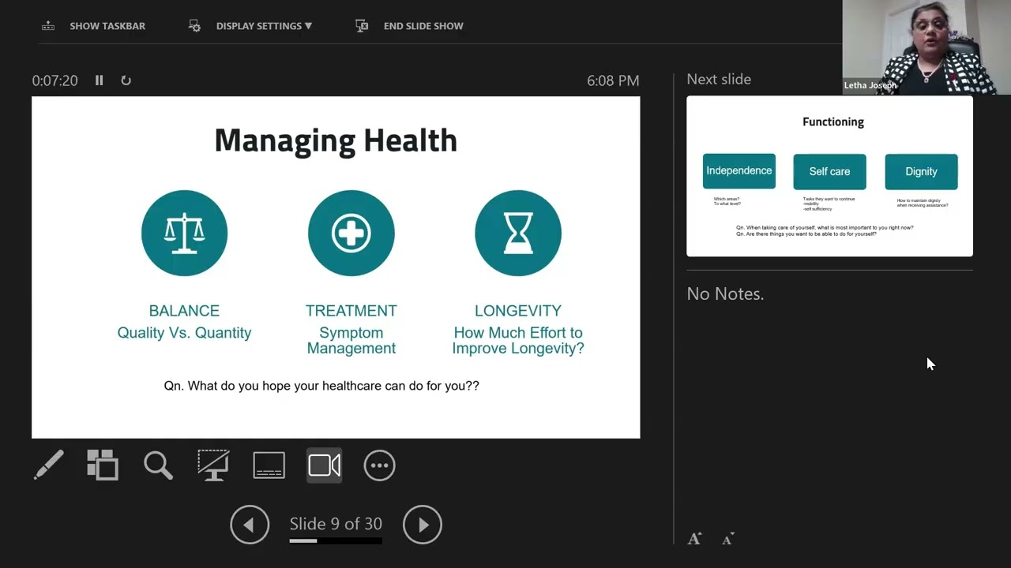Click the elapsed time 0:07:20

click(54, 80)
